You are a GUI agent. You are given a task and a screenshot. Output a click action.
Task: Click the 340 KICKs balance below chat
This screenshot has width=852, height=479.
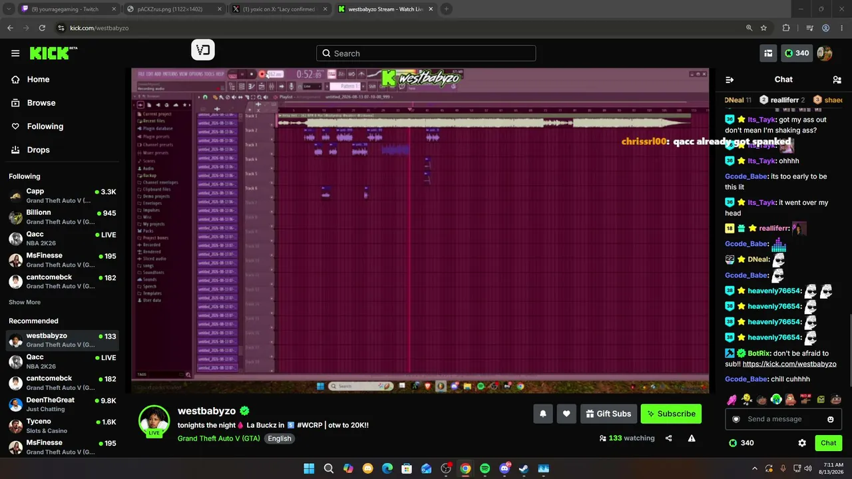coord(742,443)
